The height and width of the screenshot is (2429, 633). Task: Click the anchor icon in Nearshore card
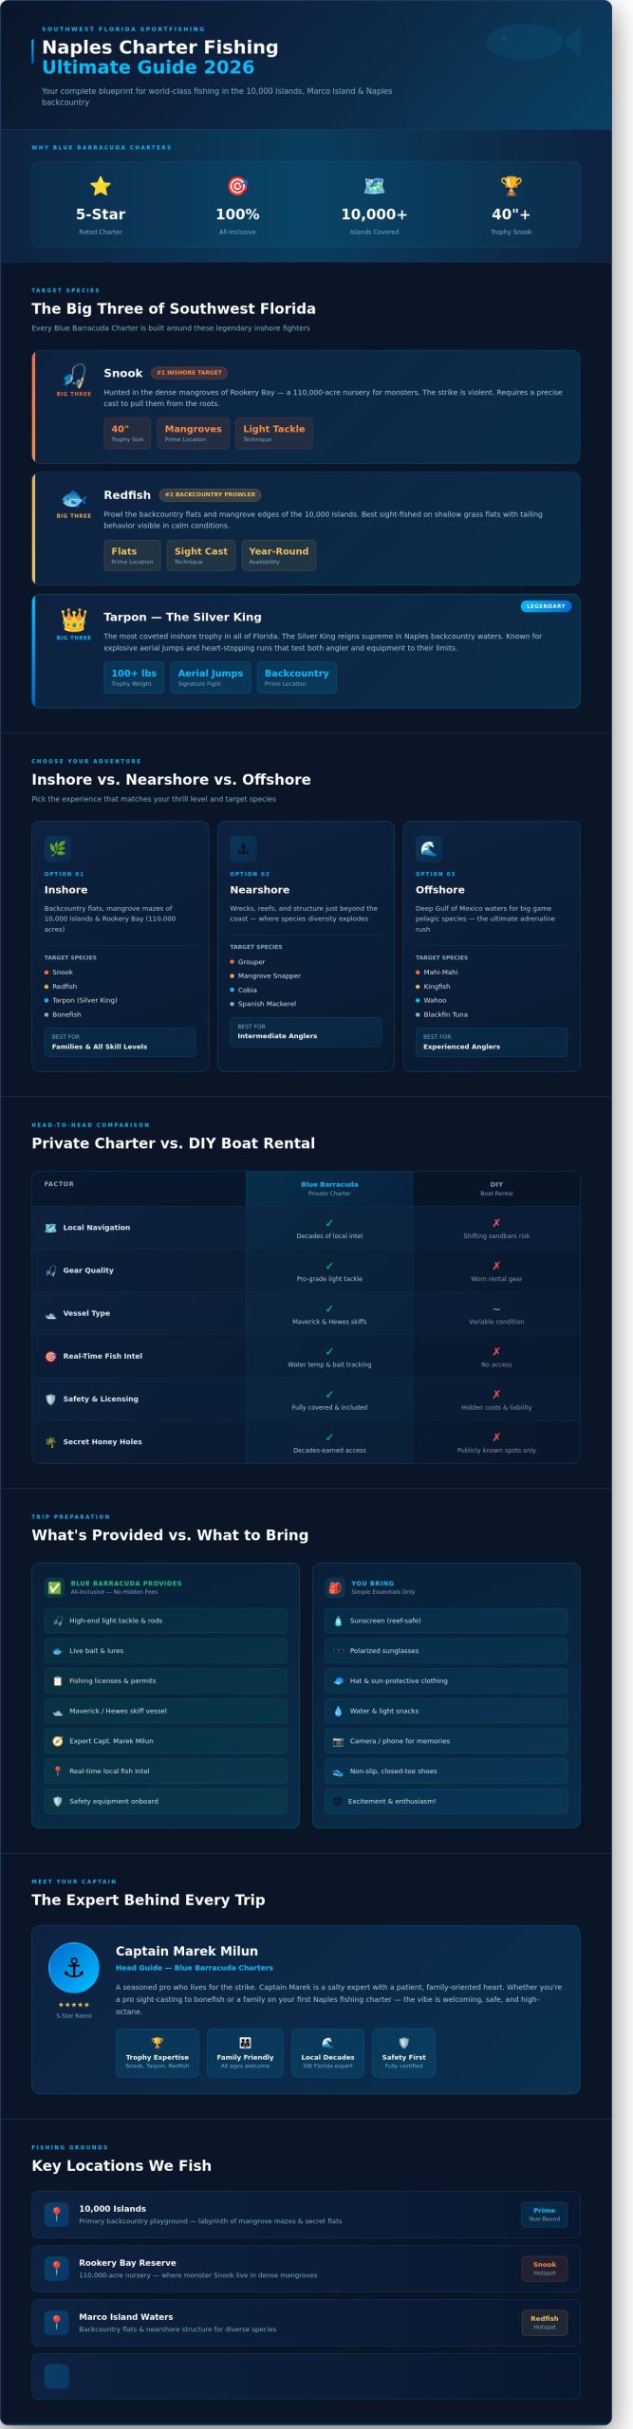tap(243, 848)
